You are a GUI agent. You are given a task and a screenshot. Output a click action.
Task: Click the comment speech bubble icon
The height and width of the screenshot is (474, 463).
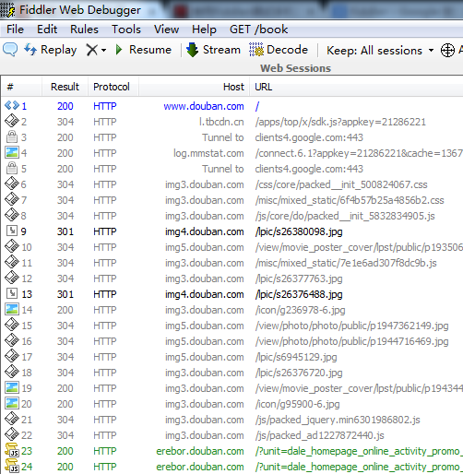(10, 50)
